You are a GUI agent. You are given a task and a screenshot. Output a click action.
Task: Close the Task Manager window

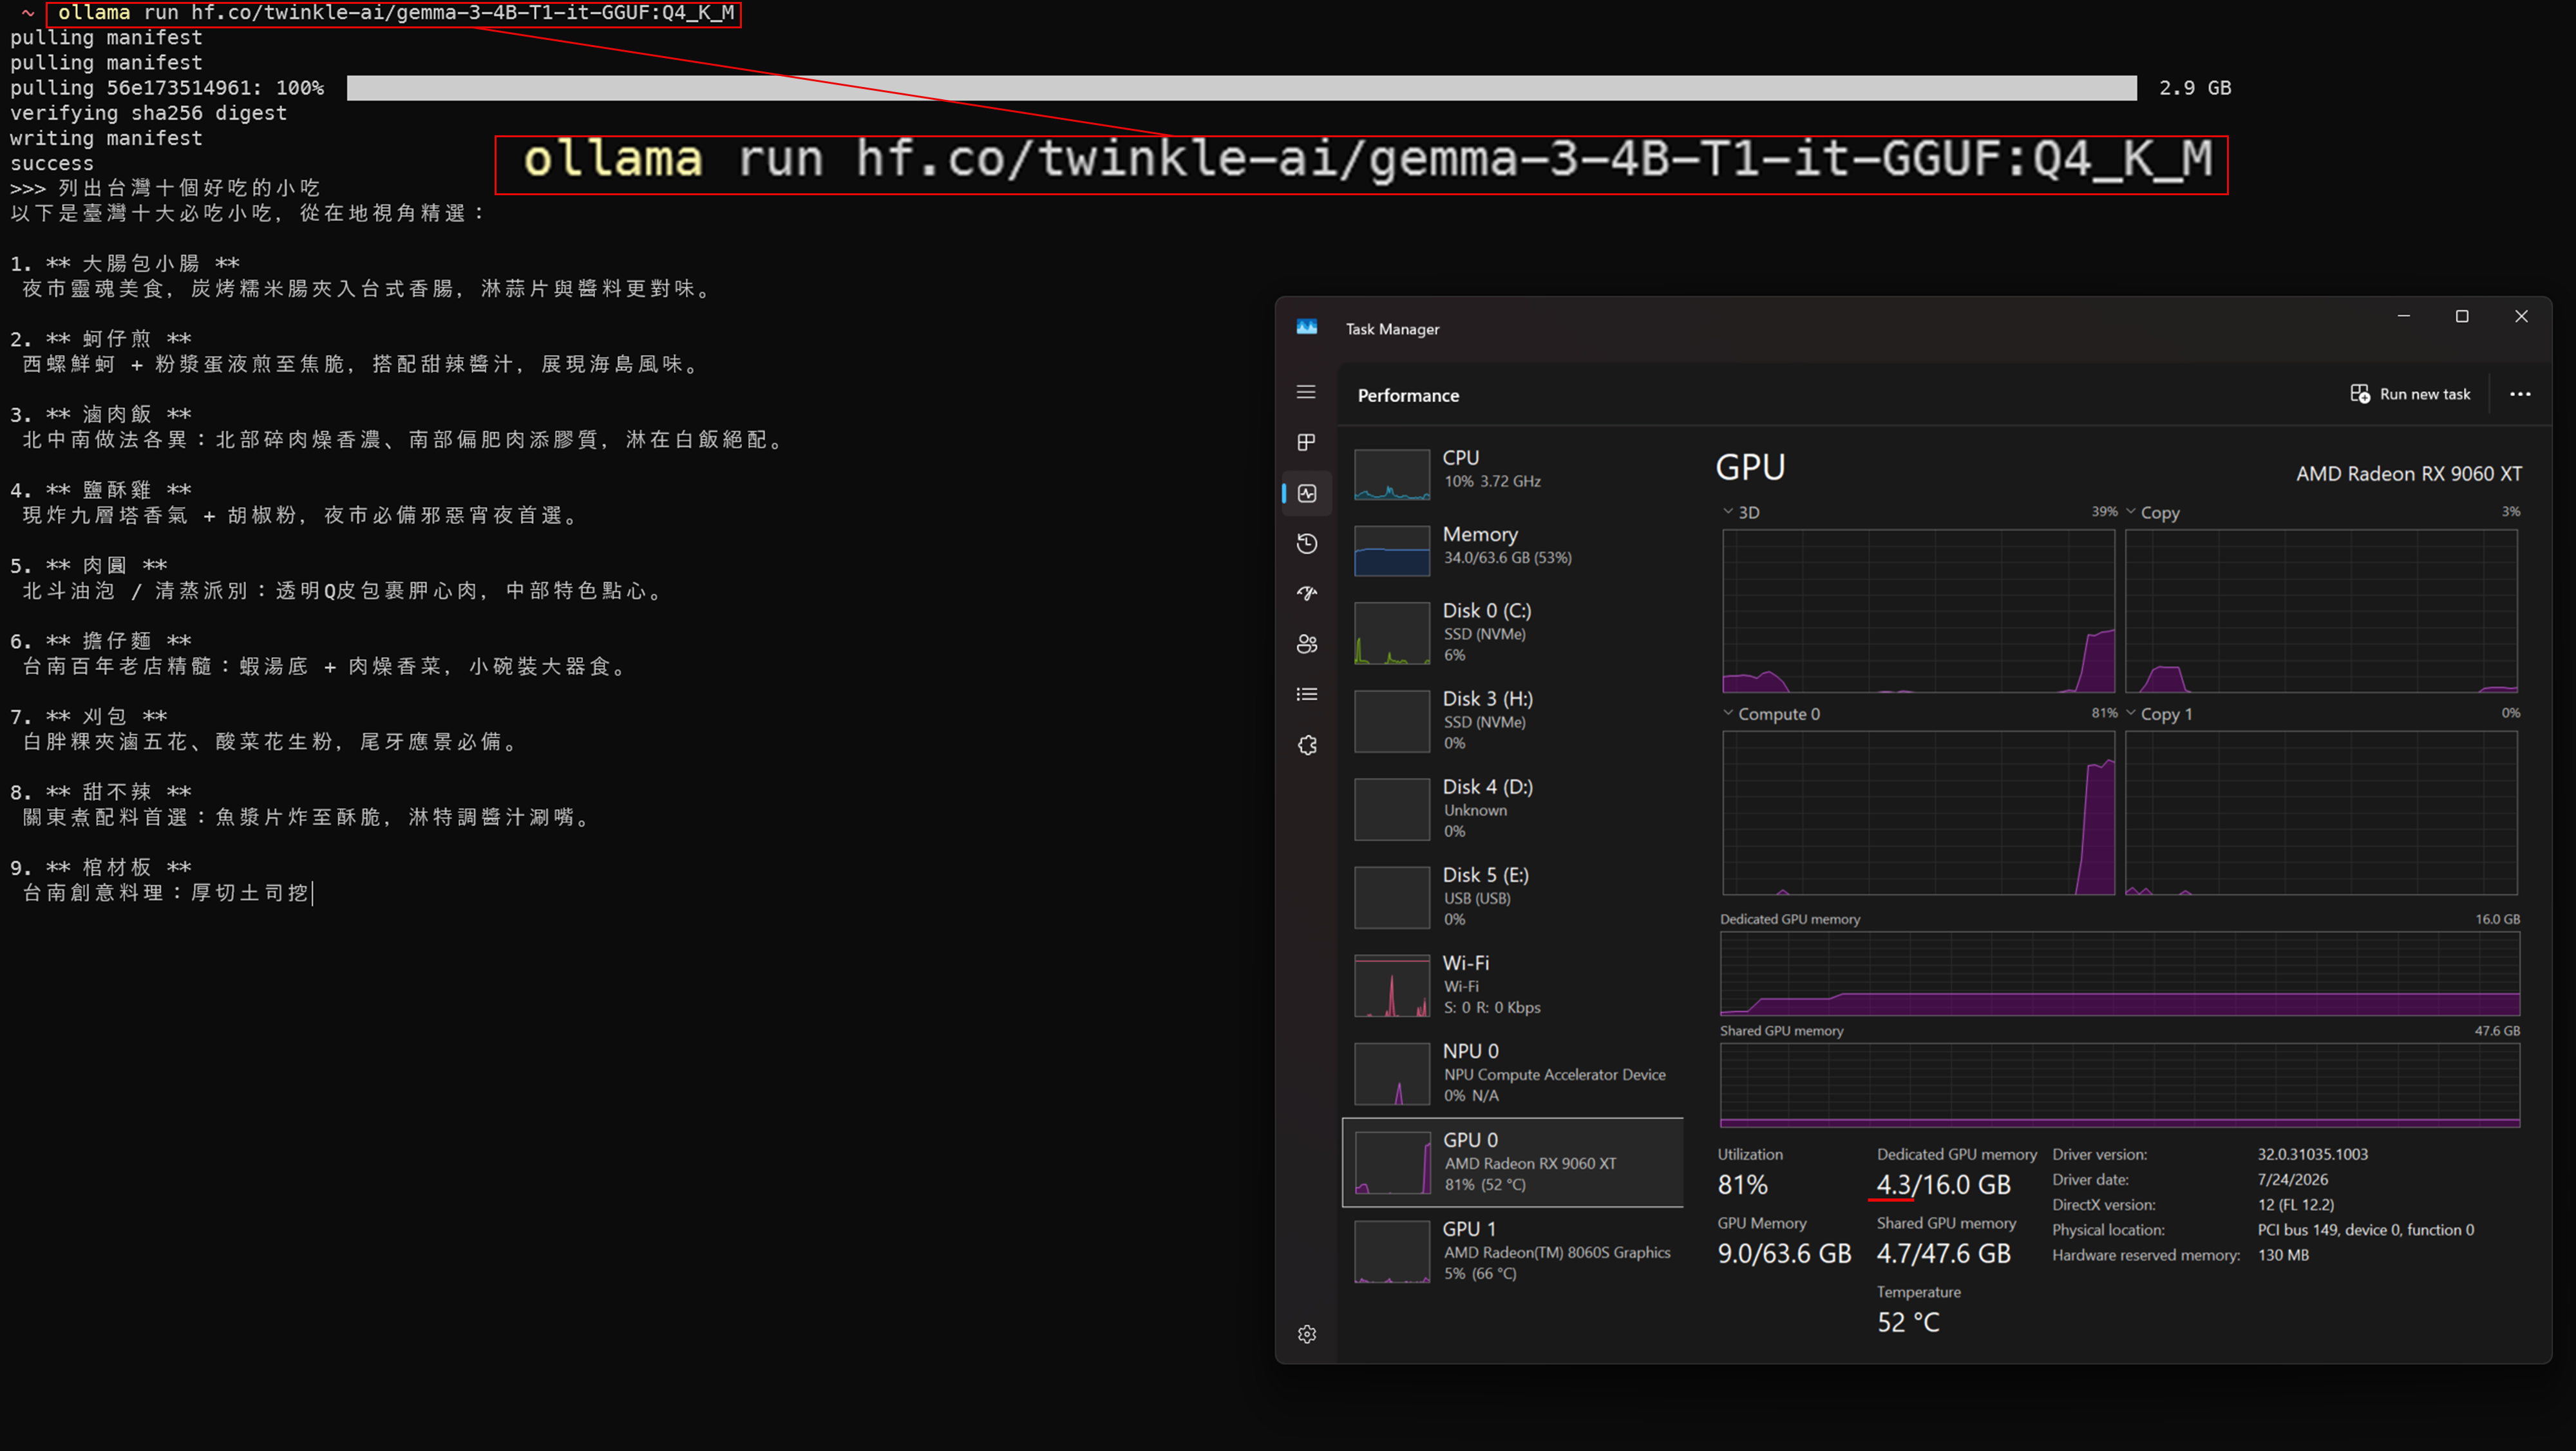coord(2521,316)
